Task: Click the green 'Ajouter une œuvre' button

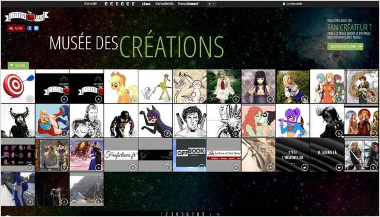Action: point(345,46)
